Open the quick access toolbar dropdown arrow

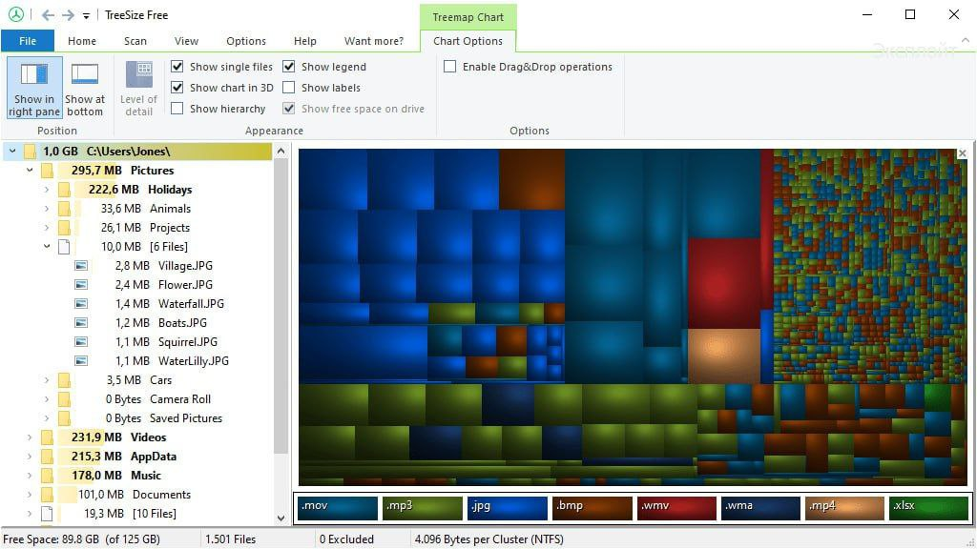coord(86,16)
